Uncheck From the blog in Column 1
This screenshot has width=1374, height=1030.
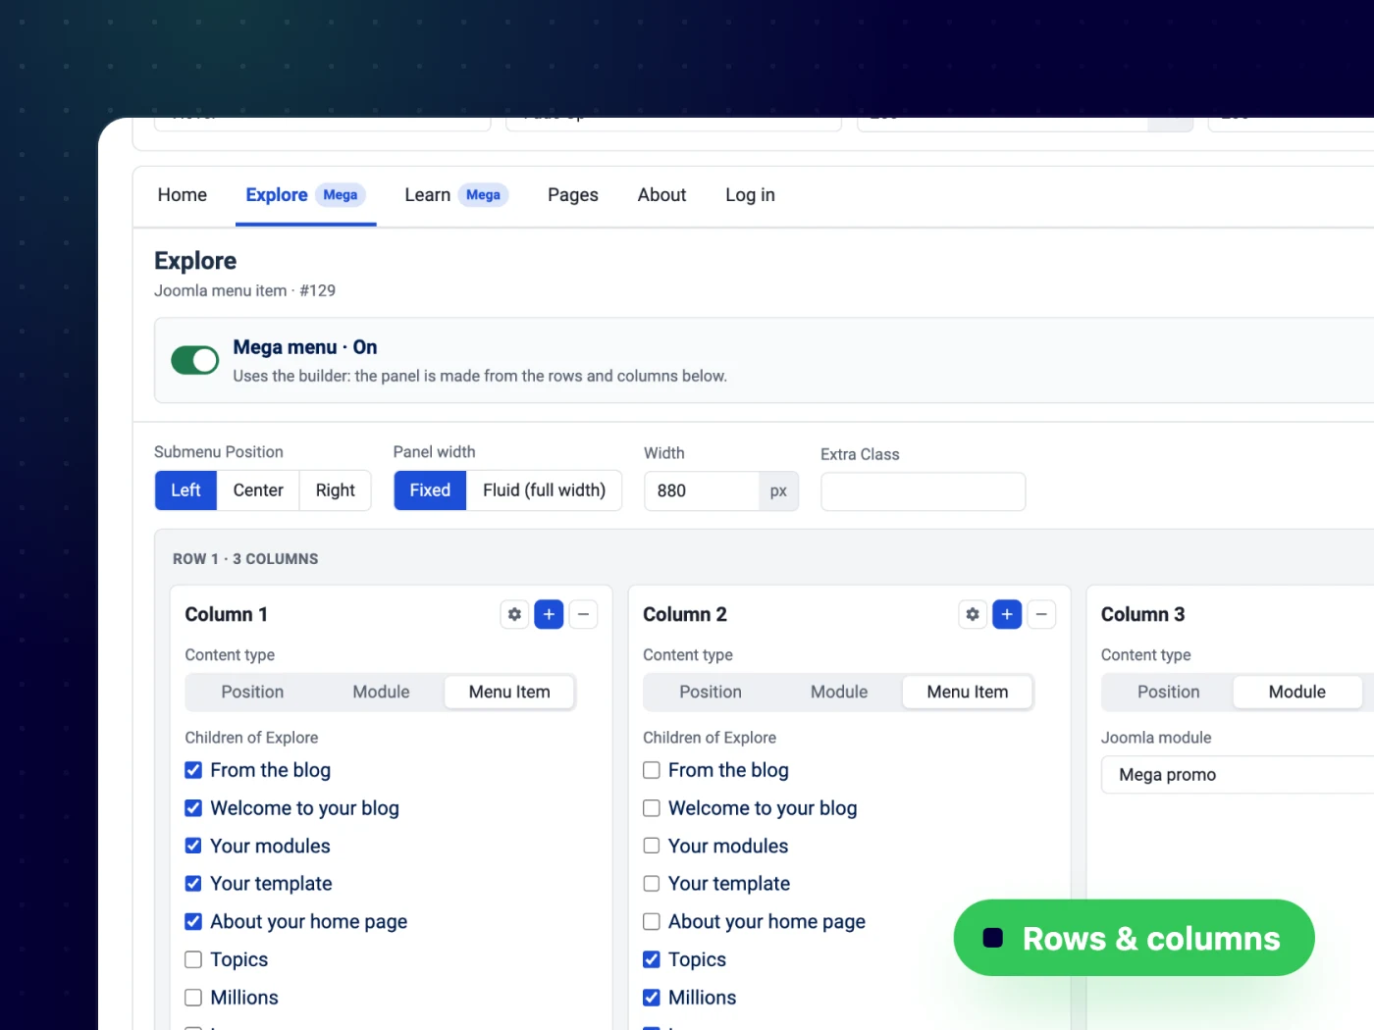(193, 770)
